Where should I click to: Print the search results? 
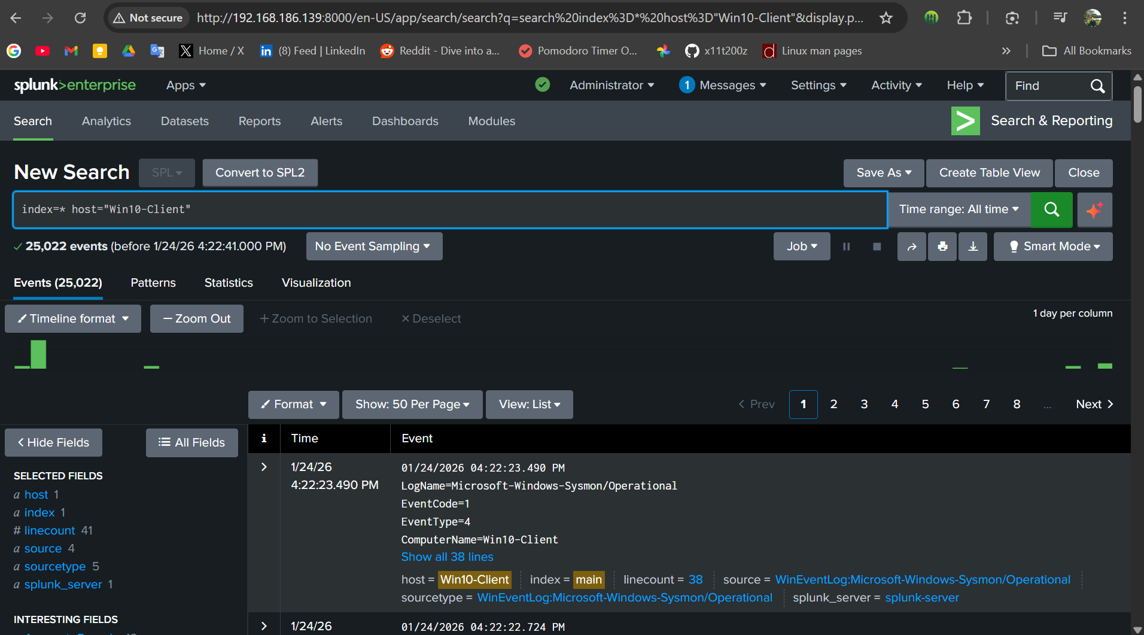(x=942, y=247)
